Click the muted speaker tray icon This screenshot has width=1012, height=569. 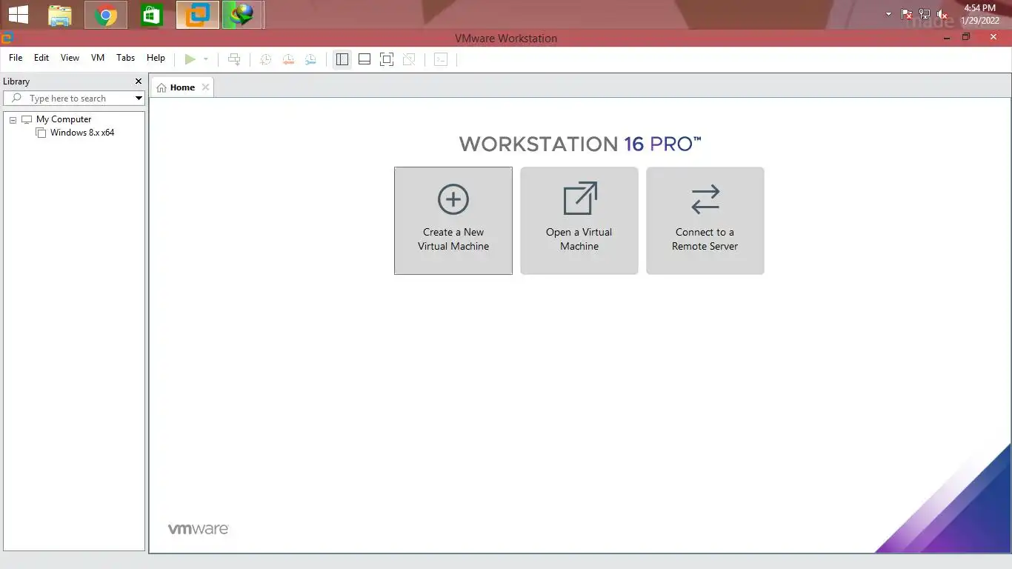[x=942, y=14]
